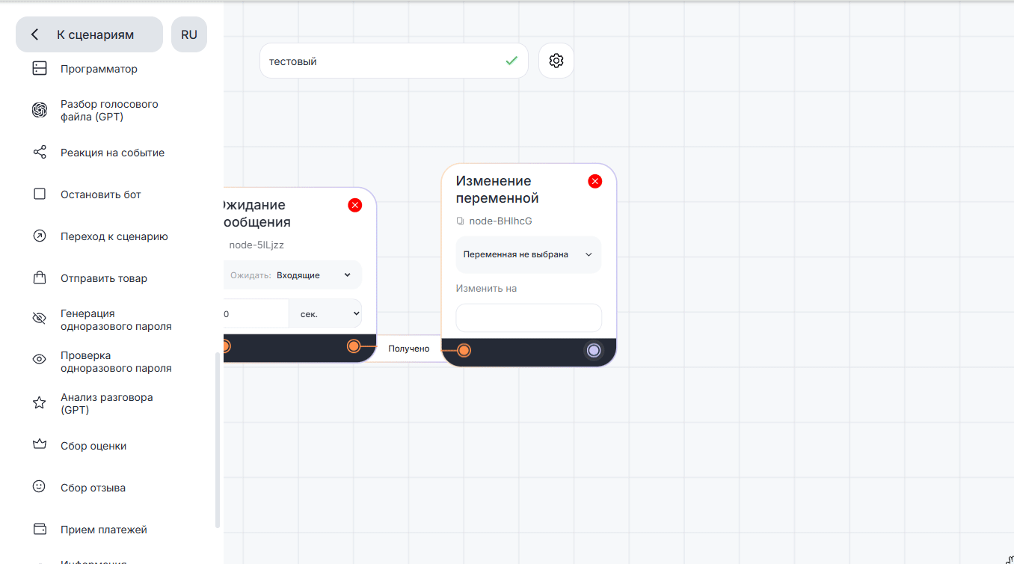Switch language with RU button
Screen dimensions: 1014x564
189,34
